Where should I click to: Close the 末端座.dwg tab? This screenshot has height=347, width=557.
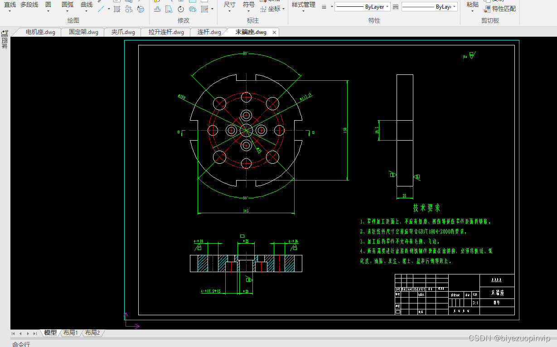[274, 32]
